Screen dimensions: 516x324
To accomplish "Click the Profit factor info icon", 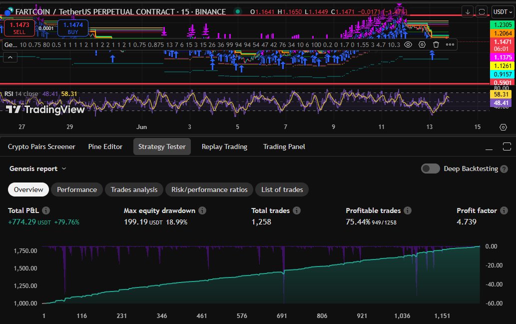I will point(504,210).
